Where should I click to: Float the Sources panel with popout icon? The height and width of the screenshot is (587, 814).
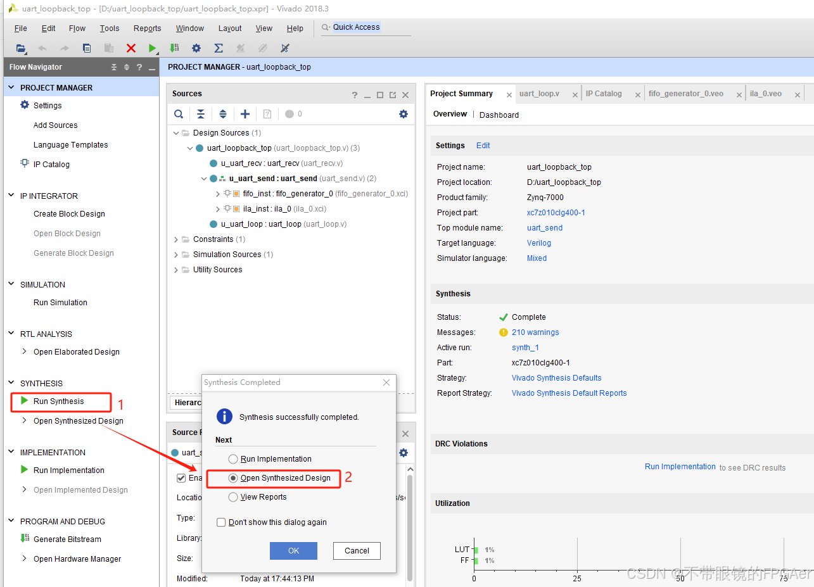(x=393, y=95)
